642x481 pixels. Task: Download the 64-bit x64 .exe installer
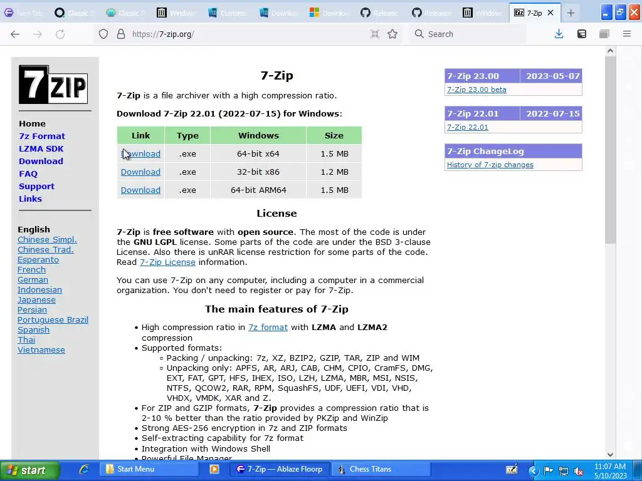[x=140, y=154]
